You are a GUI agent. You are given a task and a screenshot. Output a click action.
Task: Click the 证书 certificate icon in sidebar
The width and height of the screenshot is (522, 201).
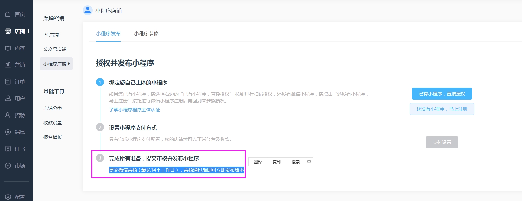click(x=8, y=149)
